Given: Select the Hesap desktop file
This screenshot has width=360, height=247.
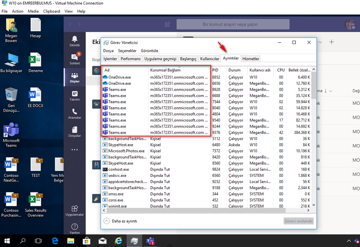Looking at the screenshot, I should 36,28.
